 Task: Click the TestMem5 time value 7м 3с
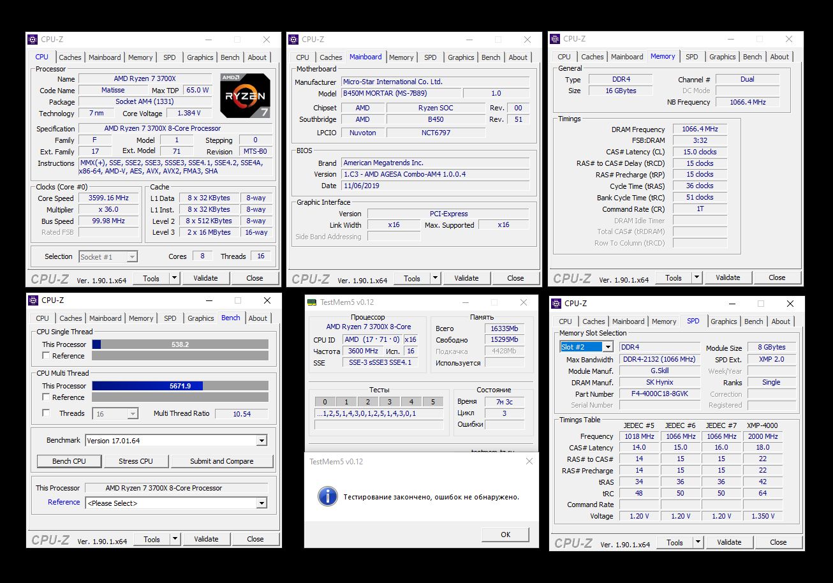[504, 402]
